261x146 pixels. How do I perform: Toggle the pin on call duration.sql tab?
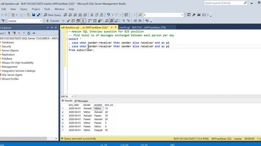coord(112,28)
